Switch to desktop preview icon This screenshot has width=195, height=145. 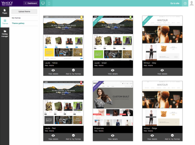click(x=43, y=3)
